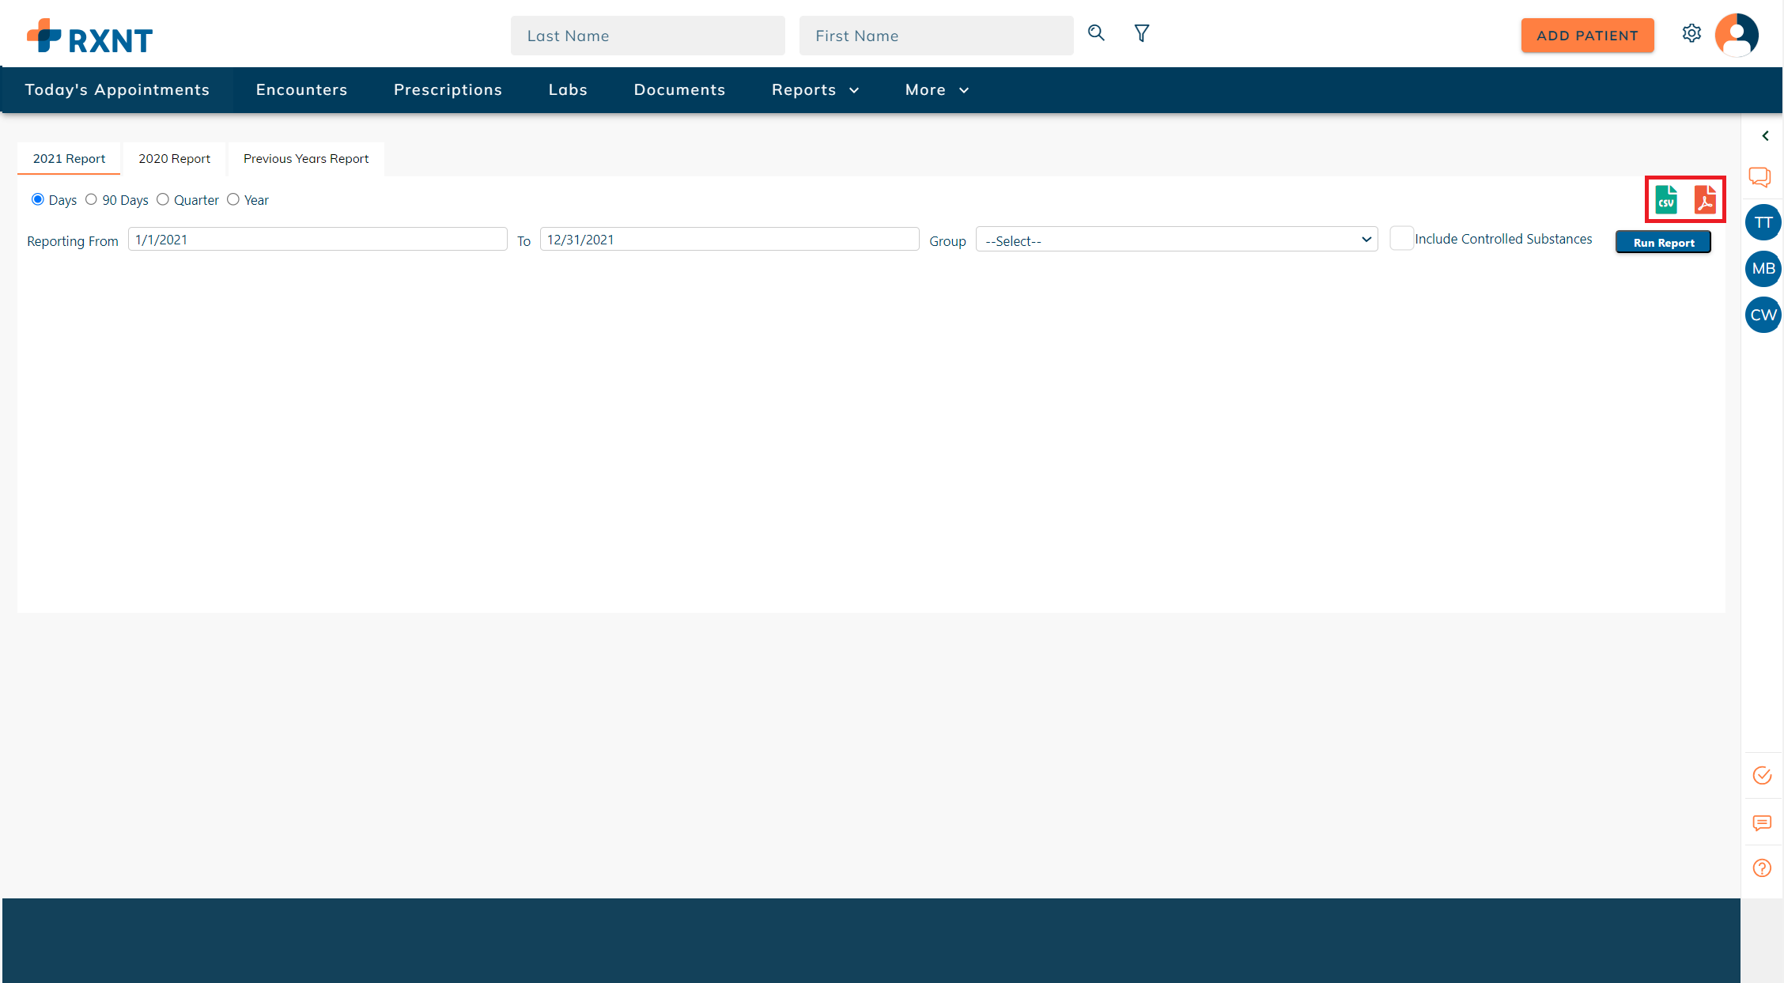The image size is (1784, 983).
Task: Open the chat bubbles icon in sidebar
Action: coord(1760,177)
